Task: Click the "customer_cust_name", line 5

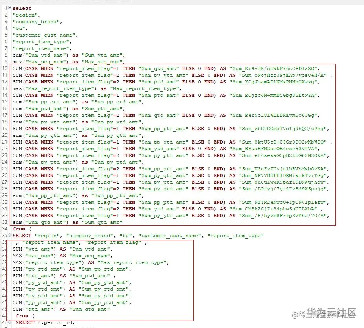Action: (x=45, y=35)
